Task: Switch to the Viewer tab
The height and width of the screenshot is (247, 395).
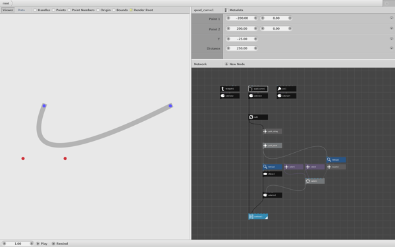Action: point(8,10)
